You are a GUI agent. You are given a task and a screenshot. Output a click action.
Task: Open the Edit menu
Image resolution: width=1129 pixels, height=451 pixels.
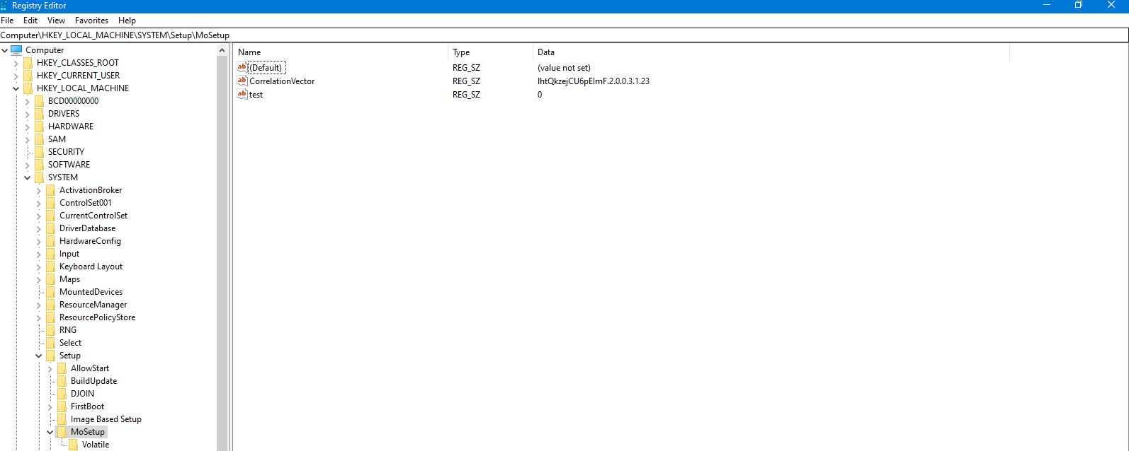click(30, 20)
